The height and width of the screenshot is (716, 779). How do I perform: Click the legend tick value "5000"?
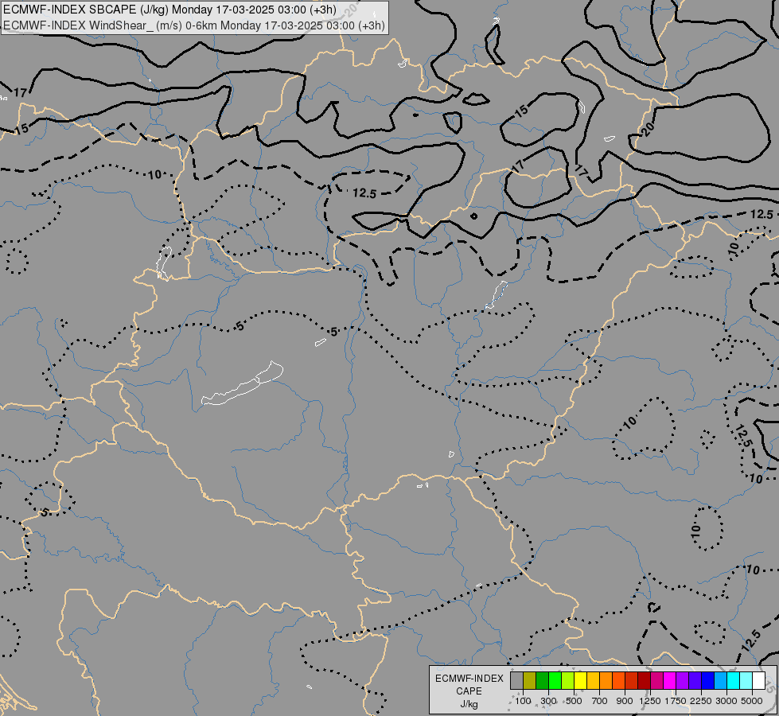752,701
